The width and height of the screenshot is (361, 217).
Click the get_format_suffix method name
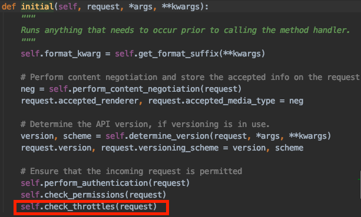178,54
